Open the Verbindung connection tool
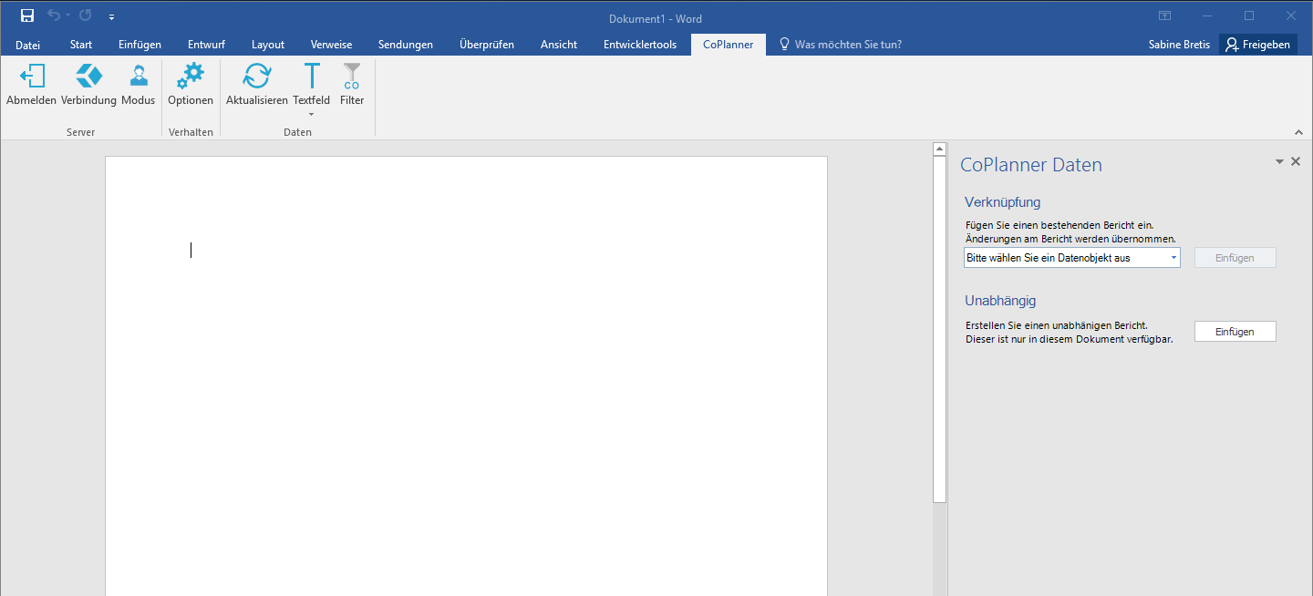The width and height of the screenshot is (1313, 596). click(88, 77)
